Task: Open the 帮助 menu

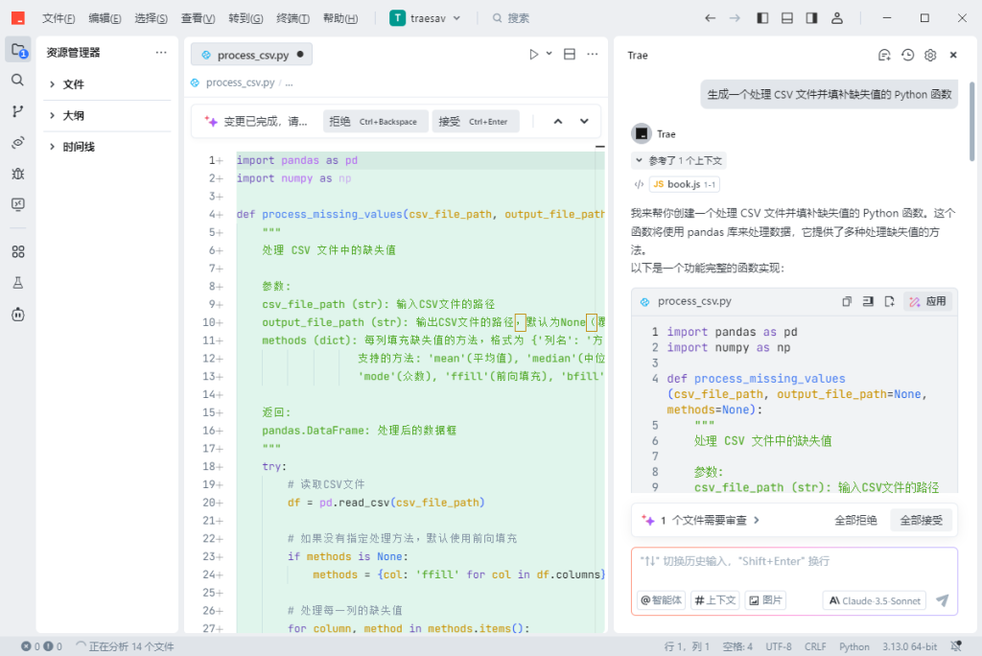Action: pos(340,18)
